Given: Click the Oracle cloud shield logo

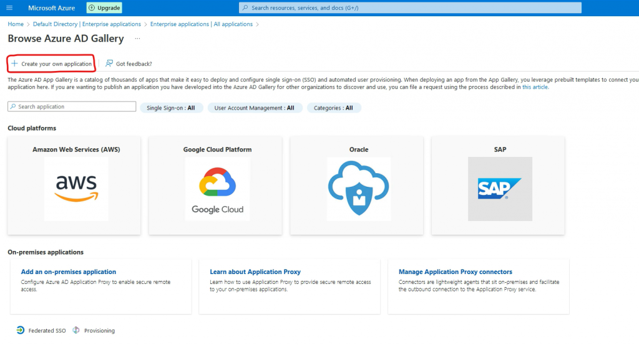Looking at the screenshot, I should pos(359,189).
